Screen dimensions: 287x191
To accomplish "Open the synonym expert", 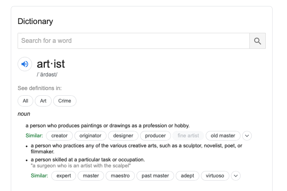I will coord(64,176).
